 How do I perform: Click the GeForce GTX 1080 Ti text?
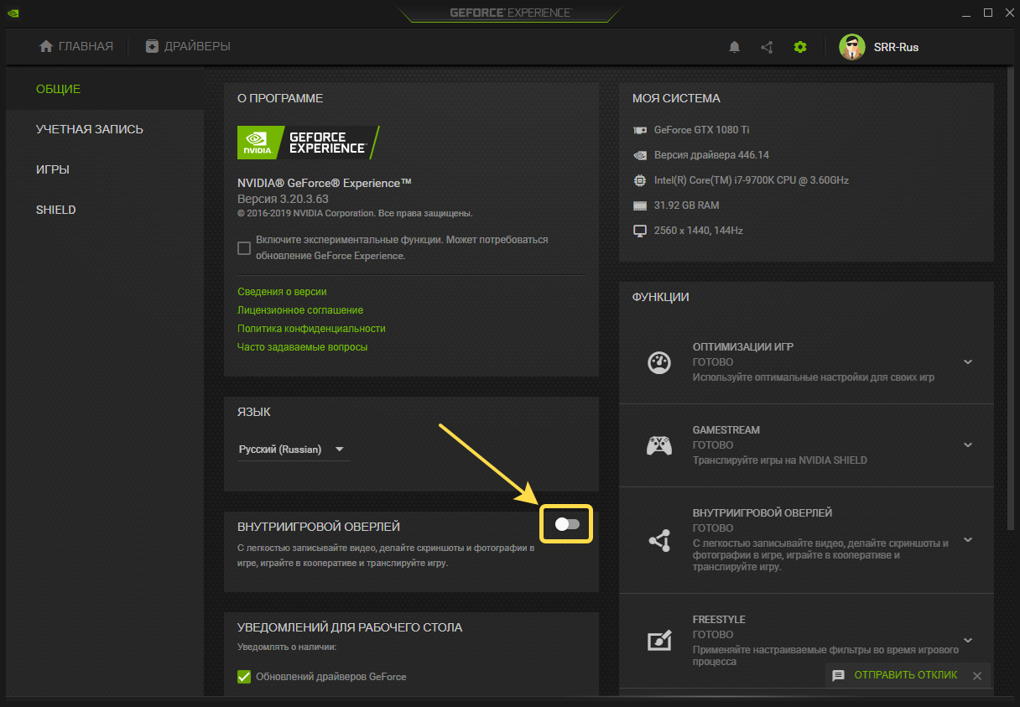point(701,130)
